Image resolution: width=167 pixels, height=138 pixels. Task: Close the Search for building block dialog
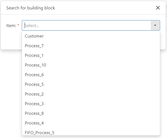coord(158,8)
